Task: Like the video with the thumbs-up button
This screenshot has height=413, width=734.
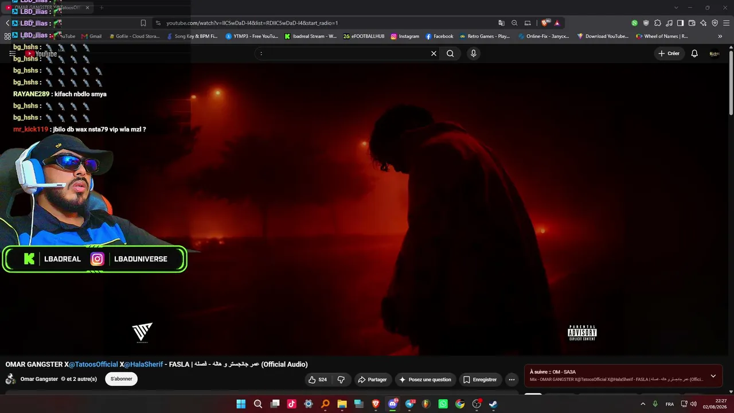Action: coord(318,380)
